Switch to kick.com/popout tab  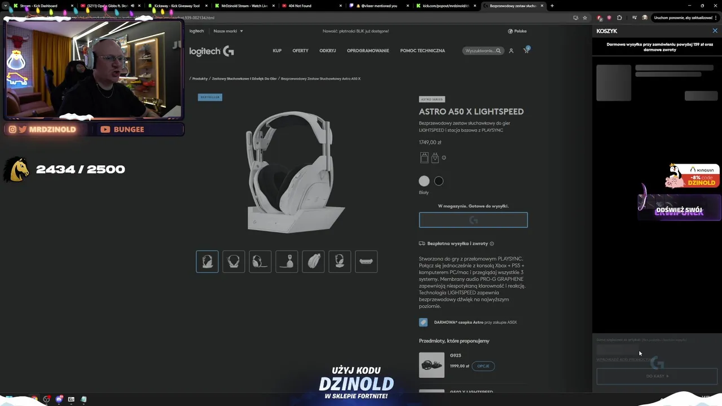[446, 6]
